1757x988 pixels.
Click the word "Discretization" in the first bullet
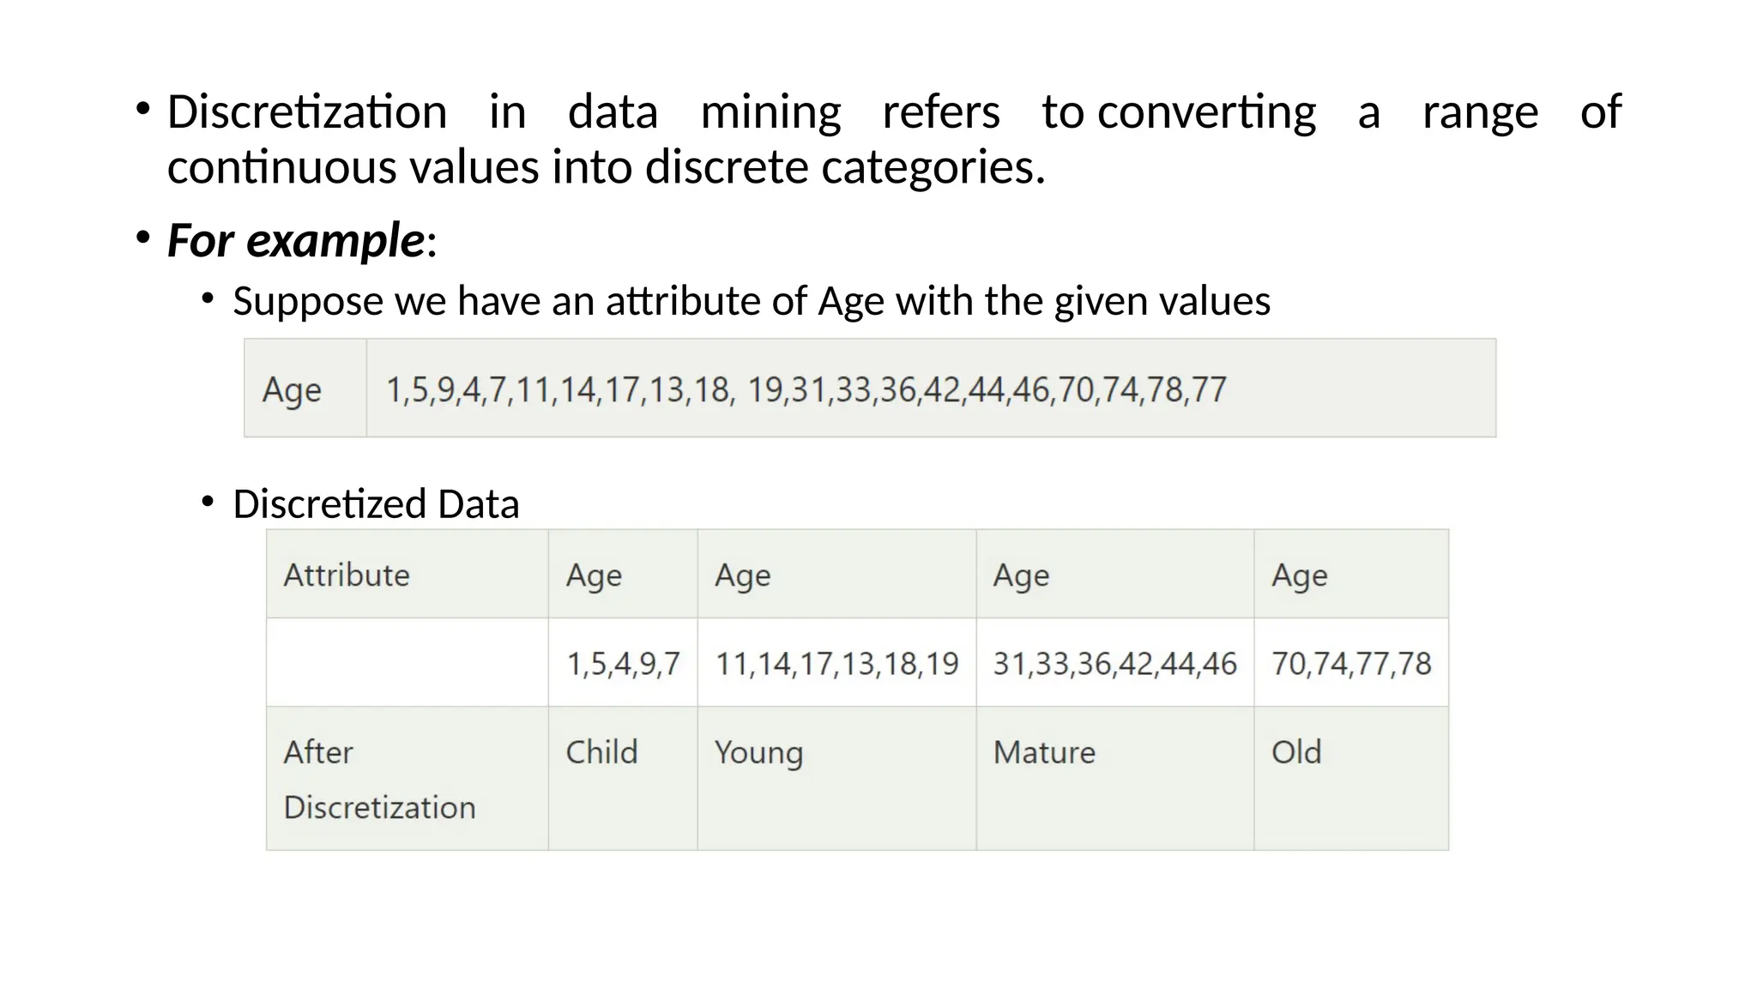307,112
